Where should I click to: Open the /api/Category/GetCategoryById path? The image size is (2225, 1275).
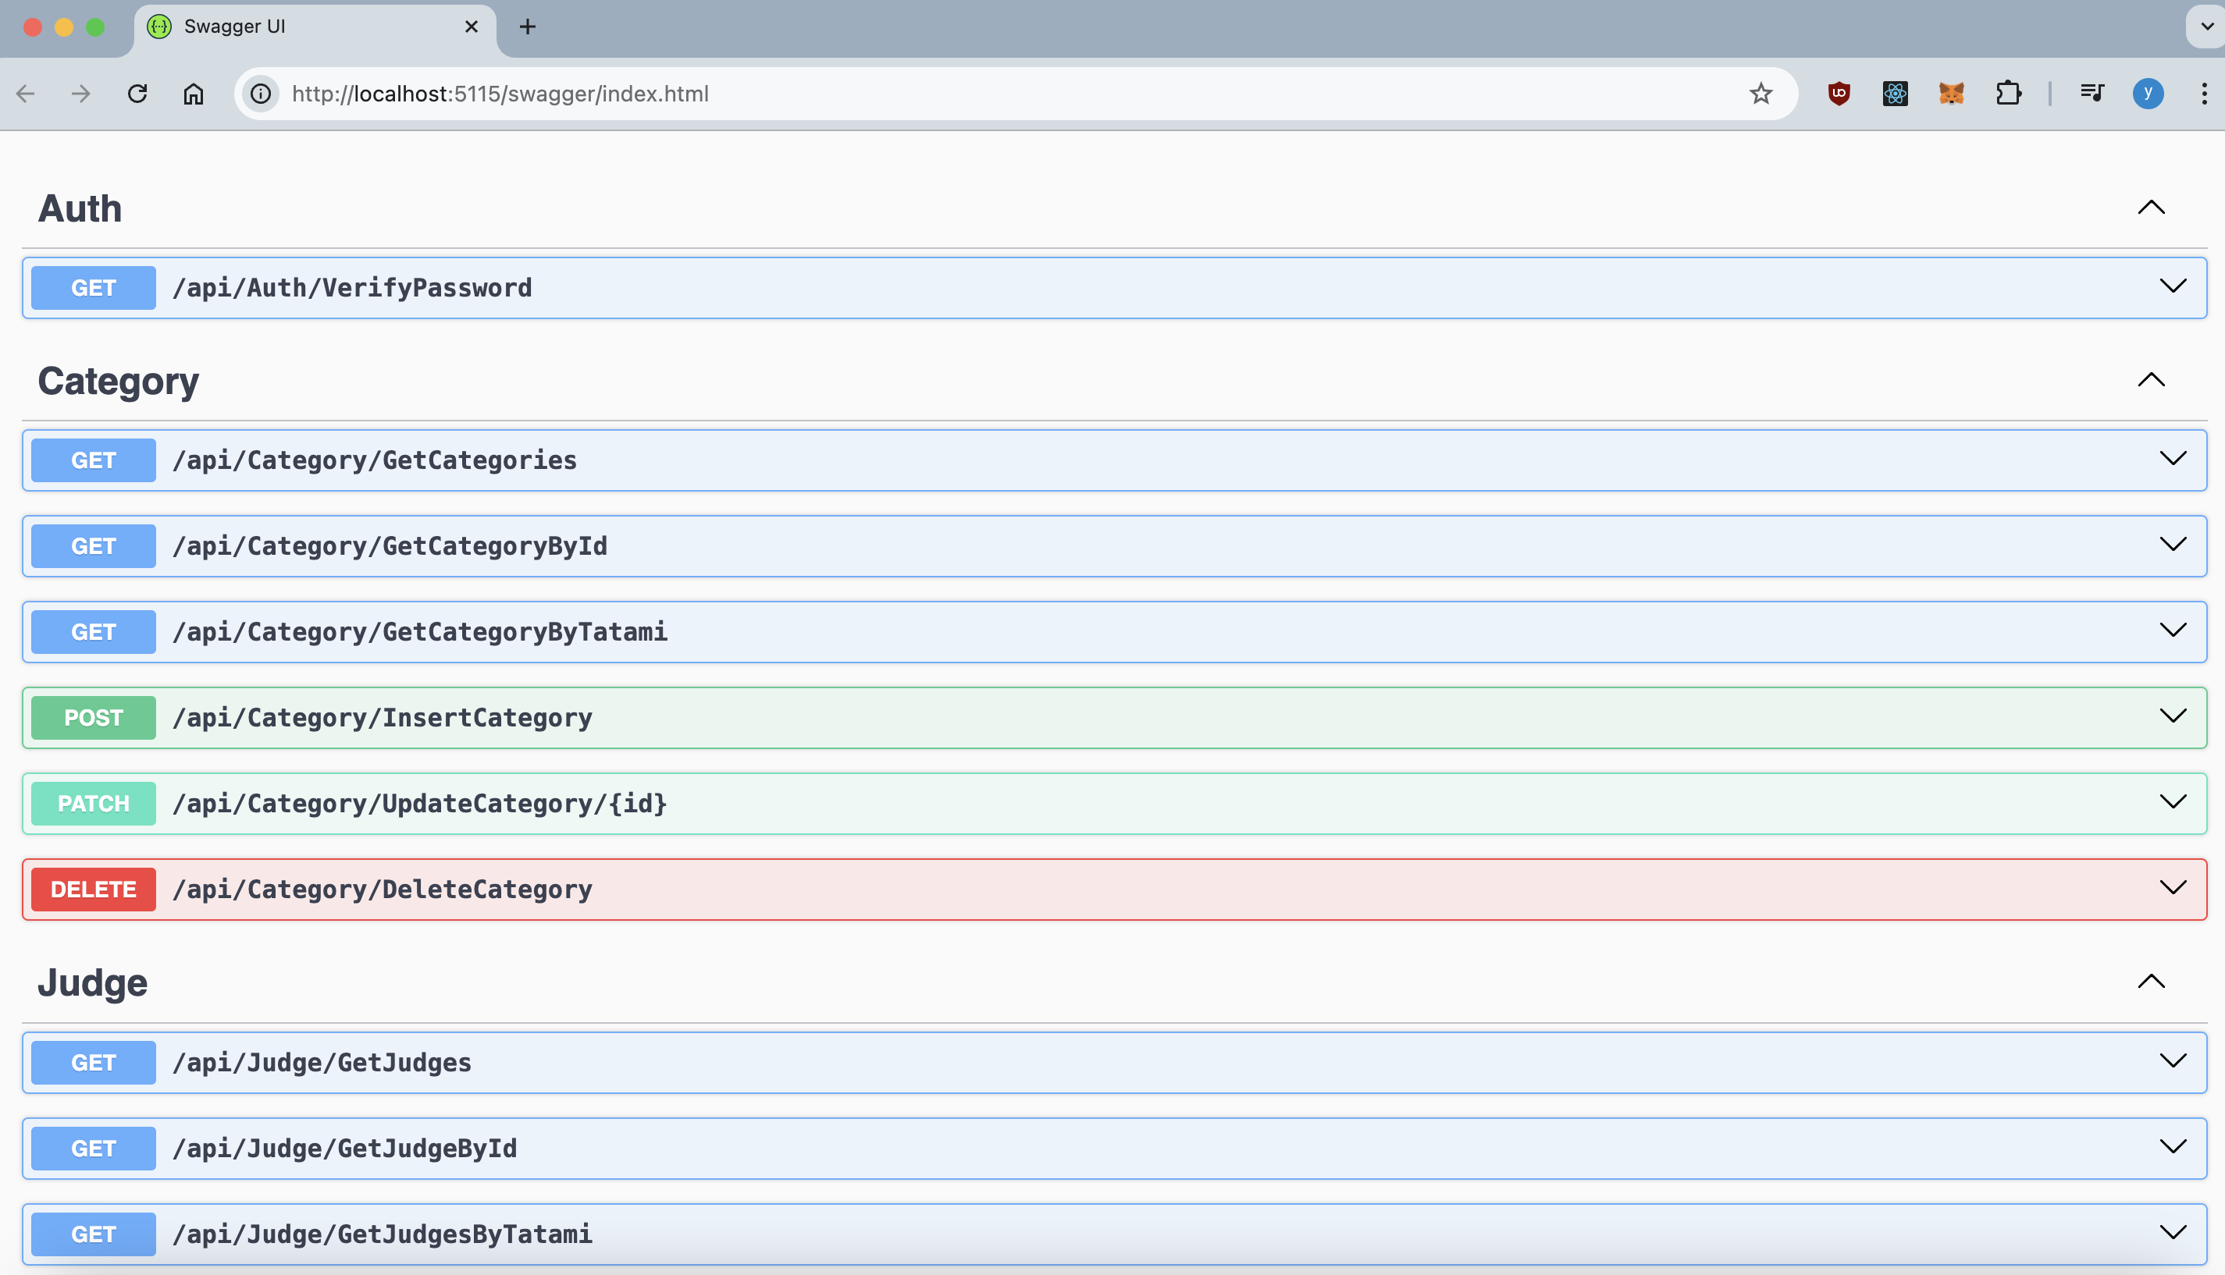point(390,546)
